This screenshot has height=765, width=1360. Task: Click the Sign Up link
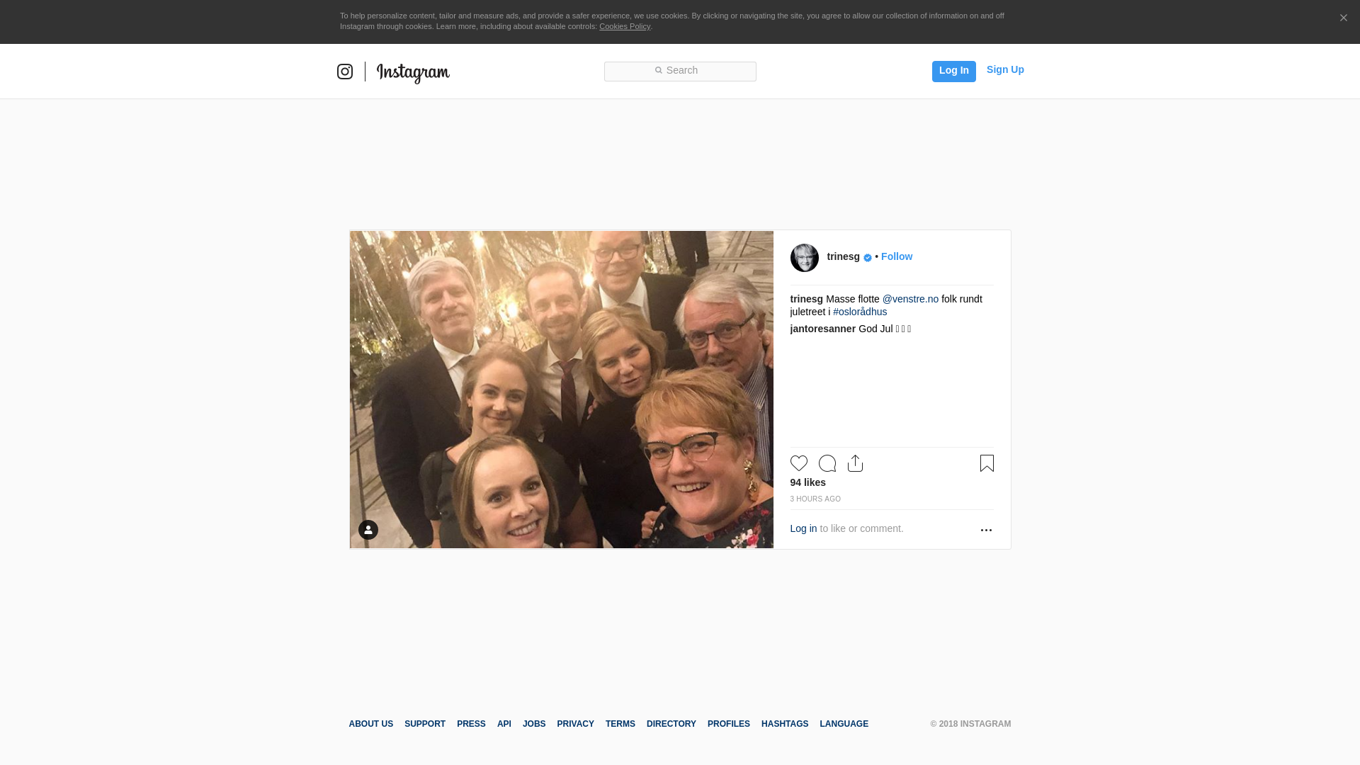point(1005,69)
